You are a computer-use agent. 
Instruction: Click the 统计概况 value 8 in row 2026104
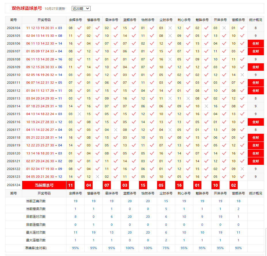tap(255, 28)
